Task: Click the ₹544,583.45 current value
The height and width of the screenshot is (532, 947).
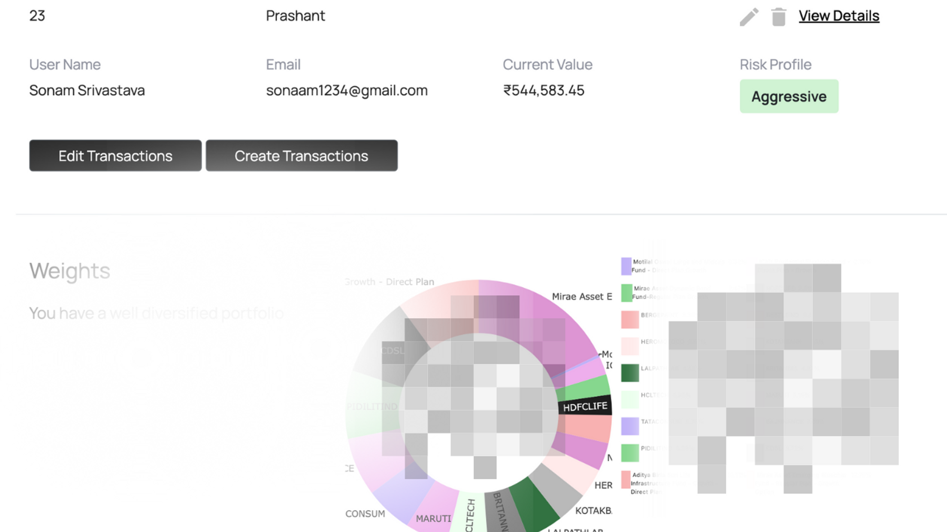Action: (544, 90)
